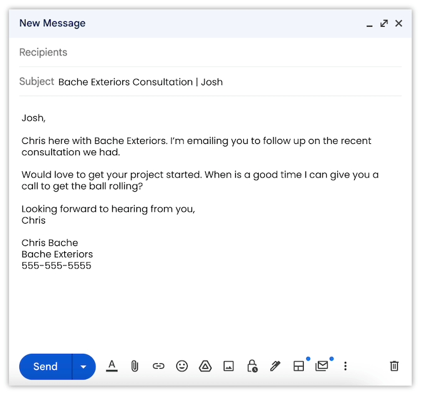
Task: Open the send options dropdown arrow
Action: pos(84,366)
